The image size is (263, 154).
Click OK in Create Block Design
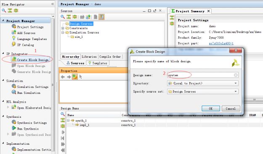(211, 109)
